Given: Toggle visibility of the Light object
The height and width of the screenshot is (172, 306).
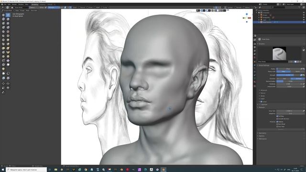Looking at the screenshot, I should 304,20.
